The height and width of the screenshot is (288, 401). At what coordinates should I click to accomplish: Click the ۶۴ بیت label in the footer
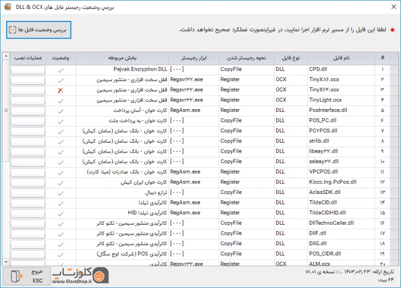click(386, 280)
